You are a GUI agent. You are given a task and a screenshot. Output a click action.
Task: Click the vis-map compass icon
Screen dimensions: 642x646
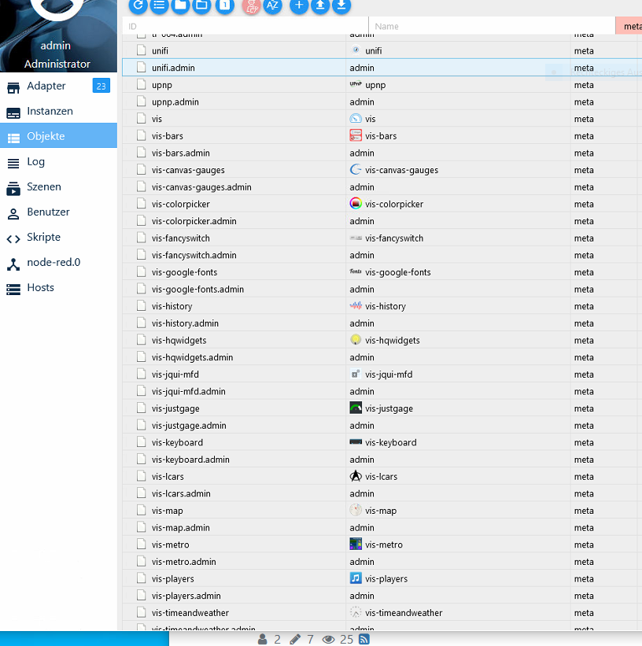[x=356, y=510]
